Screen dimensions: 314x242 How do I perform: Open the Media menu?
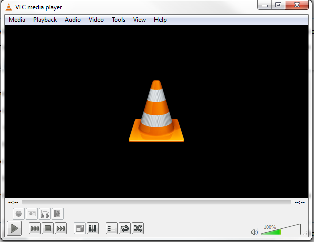pyautogui.click(x=17, y=20)
